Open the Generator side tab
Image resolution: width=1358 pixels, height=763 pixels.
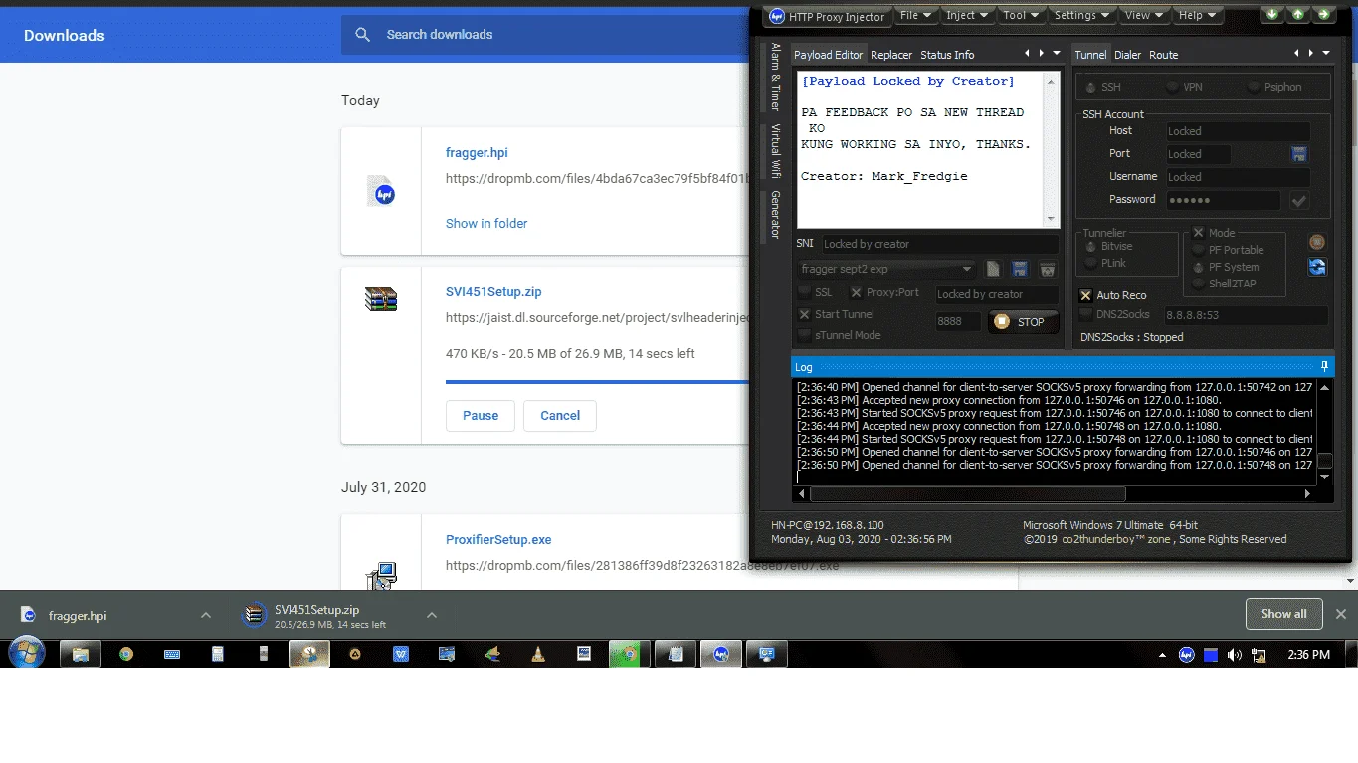(x=776, y=215)
